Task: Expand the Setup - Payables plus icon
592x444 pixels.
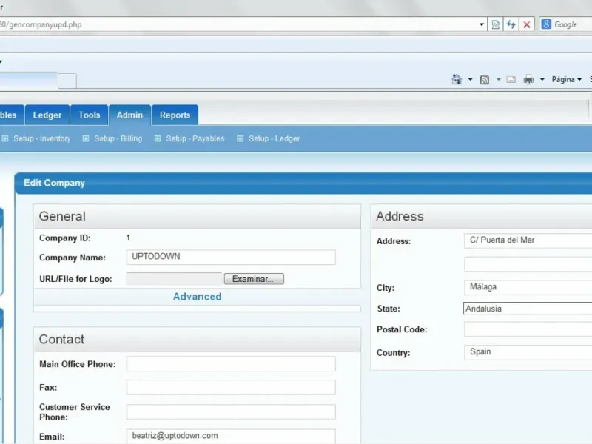Action: point(158,138)
